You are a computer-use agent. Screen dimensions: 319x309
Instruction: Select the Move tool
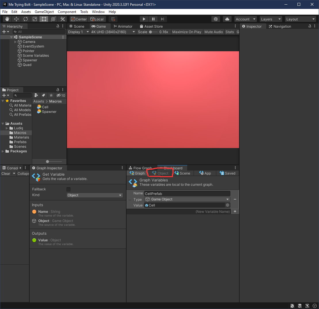point(16,19)
